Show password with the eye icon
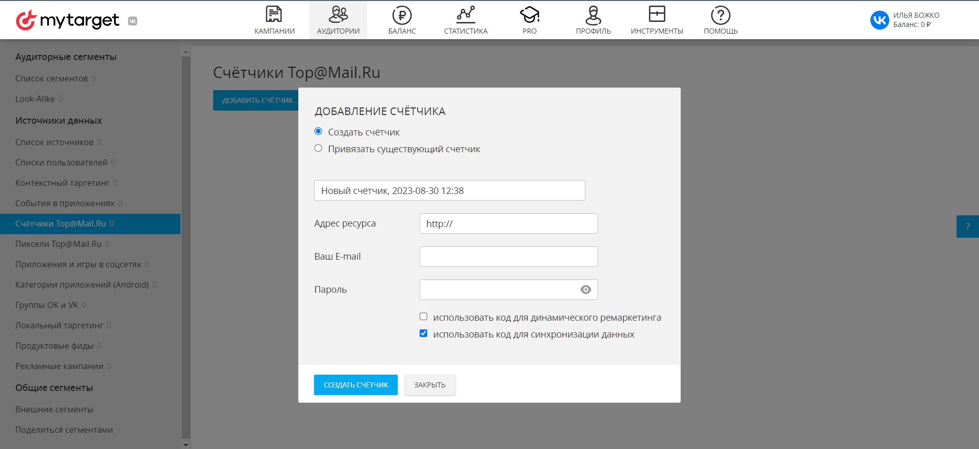This screenshot has width=979, height=449. click(586, 290)
